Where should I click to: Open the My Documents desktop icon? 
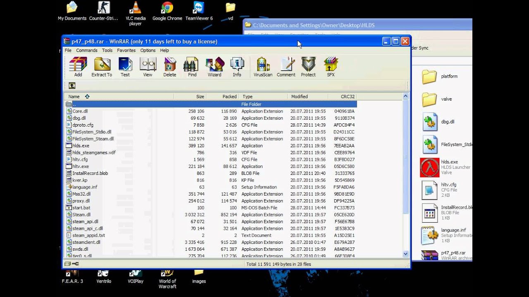72,11
